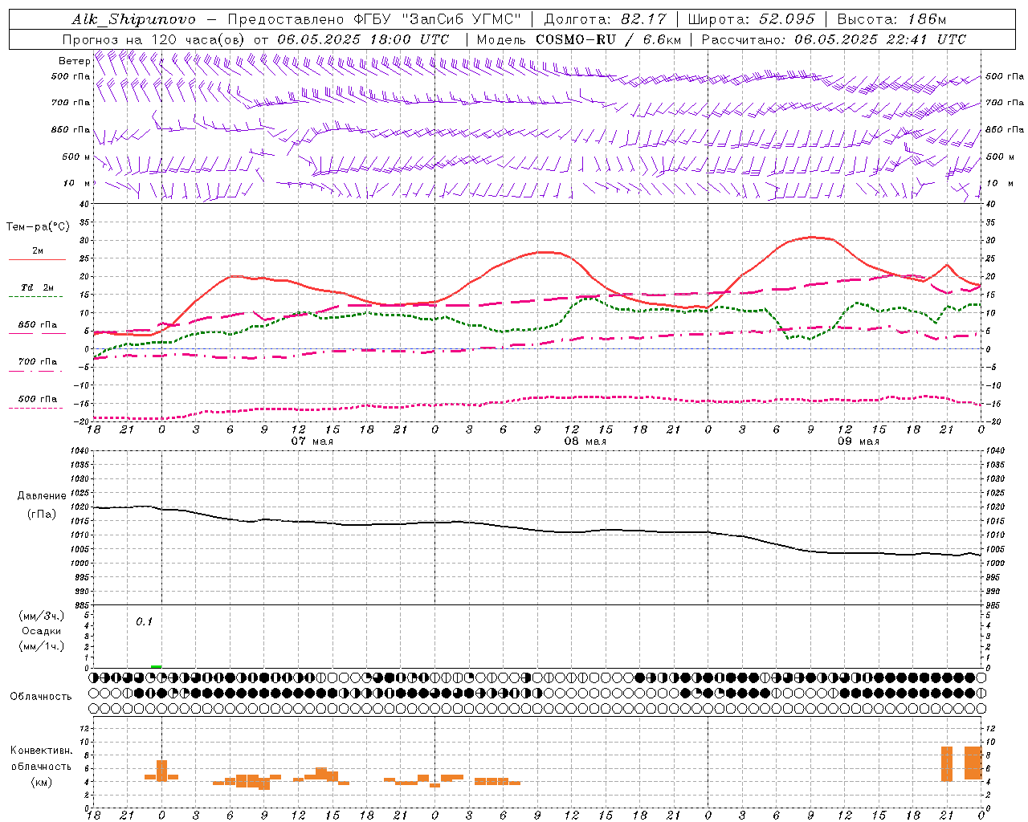This screenshot has width=1028, height=822.
Task: Select the provider text ФГБУ "ЗапСиб УГМС"
Action: (x=437, y=19)
